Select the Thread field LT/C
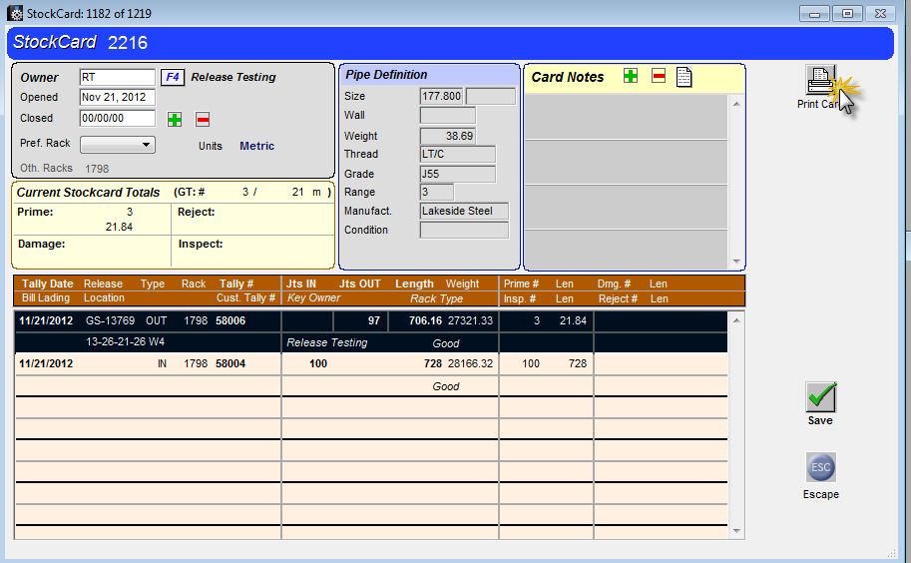Screen dimensions: 911x563 pyautogui.click(x=457, y=154)
